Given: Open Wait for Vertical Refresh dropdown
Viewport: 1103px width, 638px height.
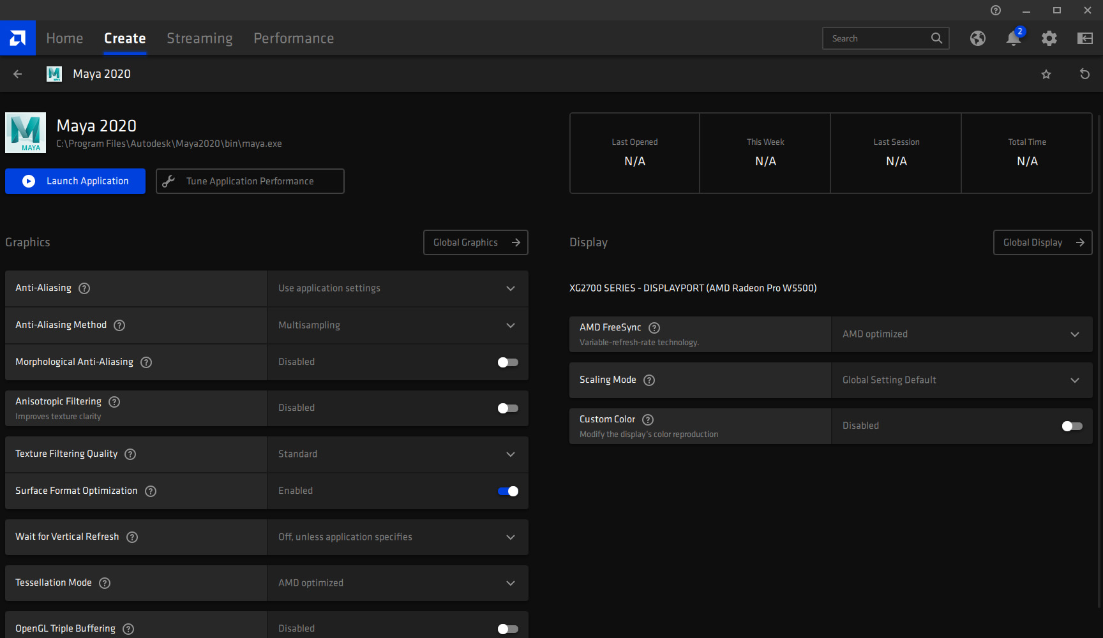Looking at the screenshot, I should tap(398, 537).
